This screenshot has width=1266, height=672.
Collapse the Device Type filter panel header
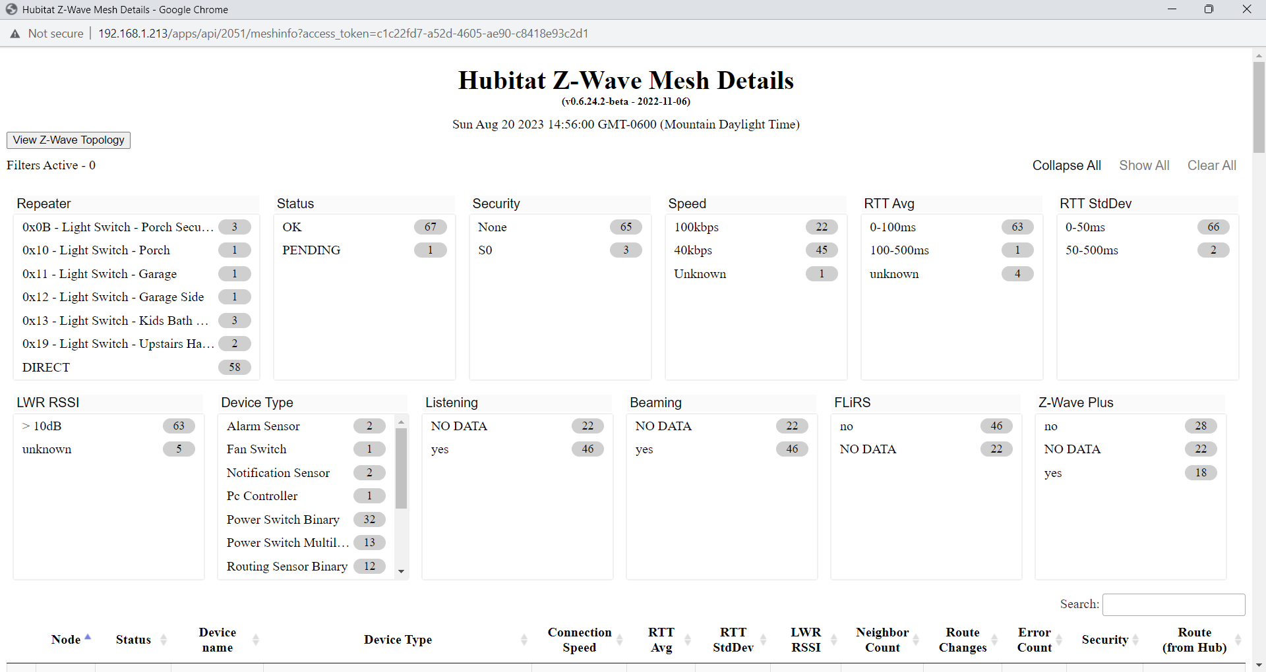pyautogui.click(x=313, y=403)
